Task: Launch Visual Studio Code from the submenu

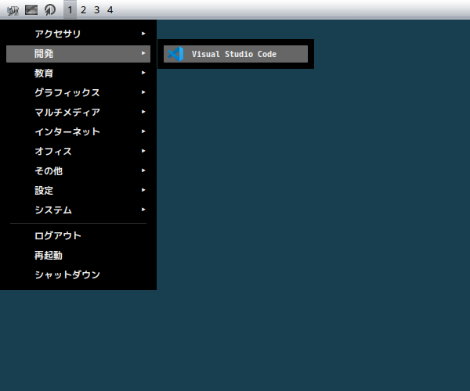Action: 236,54
